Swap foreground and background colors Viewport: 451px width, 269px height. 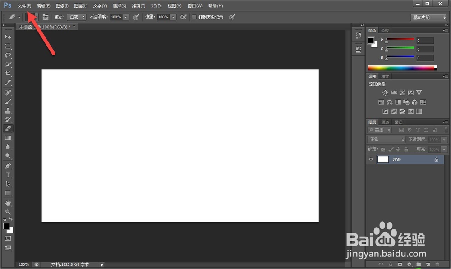[x=11, y=219]
